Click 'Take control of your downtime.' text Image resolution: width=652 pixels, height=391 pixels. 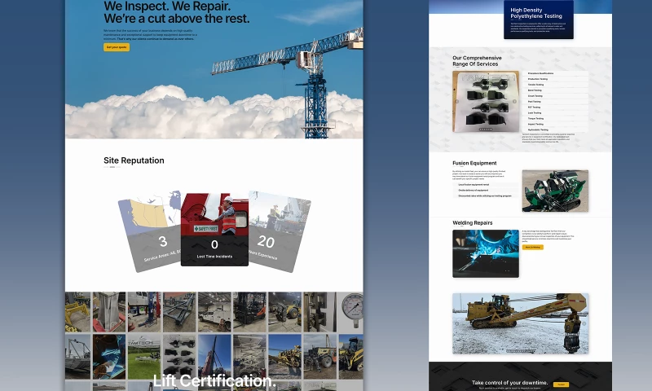[x=510, y=383]
